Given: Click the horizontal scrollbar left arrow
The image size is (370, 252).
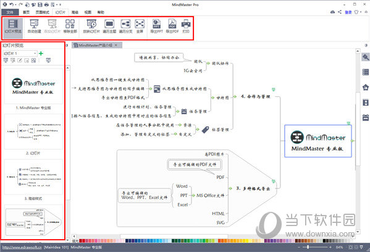Looking at the screenshot, I should point(74,236).
